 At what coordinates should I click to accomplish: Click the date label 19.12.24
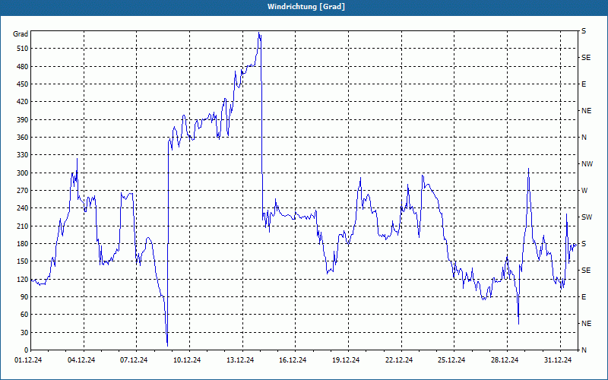coord(346,360)
